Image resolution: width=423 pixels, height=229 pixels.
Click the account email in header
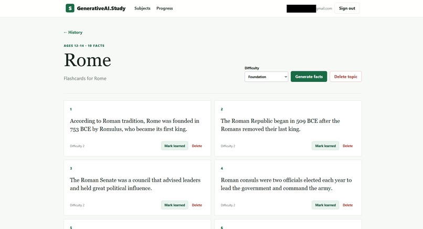tap(310, 8)
